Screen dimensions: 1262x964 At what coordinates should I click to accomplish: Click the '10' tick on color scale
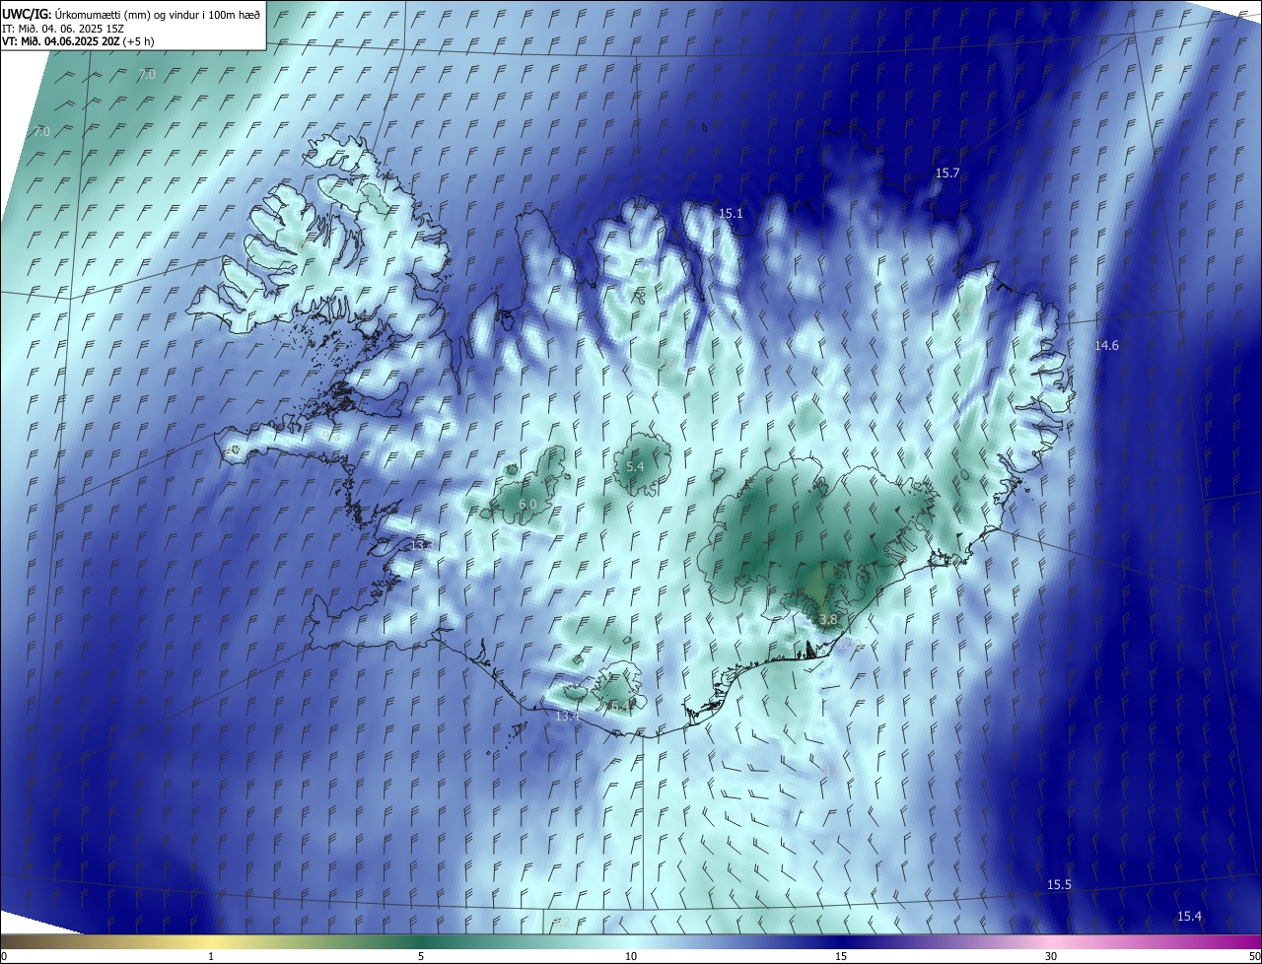click(x=631, y=956)
